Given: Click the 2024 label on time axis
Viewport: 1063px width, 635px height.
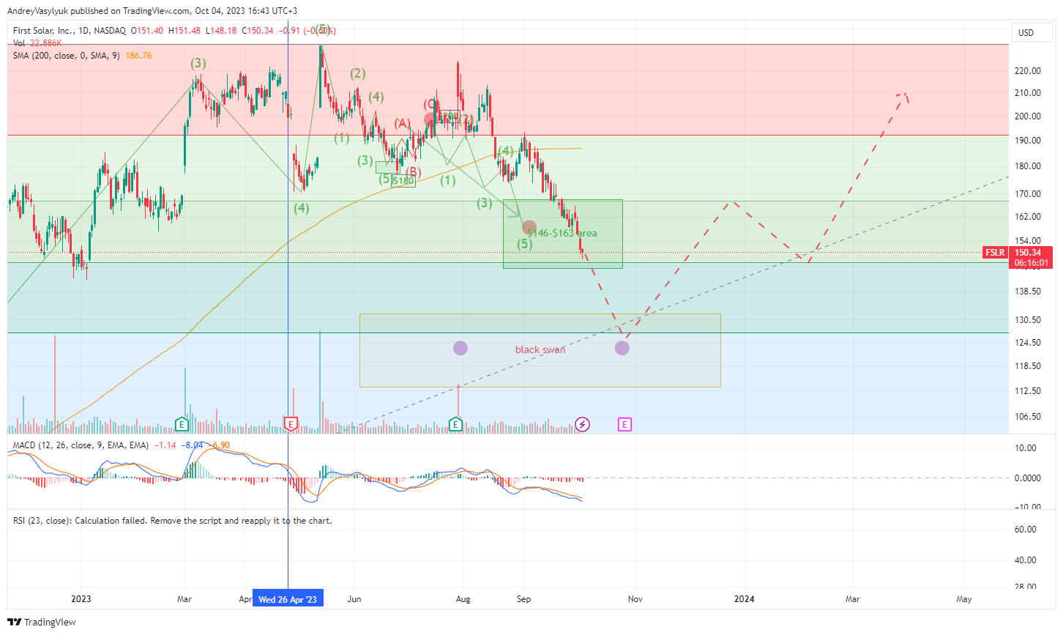Looking at the screenshot, I should [x=745, y=599].
